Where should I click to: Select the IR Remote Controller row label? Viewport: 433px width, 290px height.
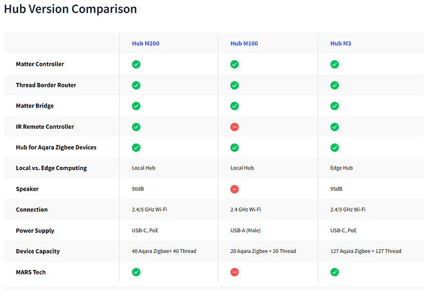[x=45, y=127]
